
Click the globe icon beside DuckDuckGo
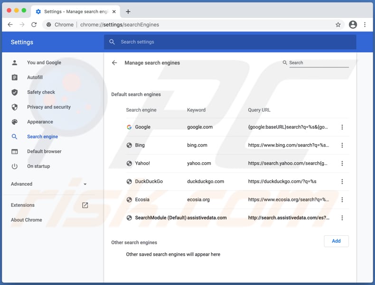click(x=129, y=182)
